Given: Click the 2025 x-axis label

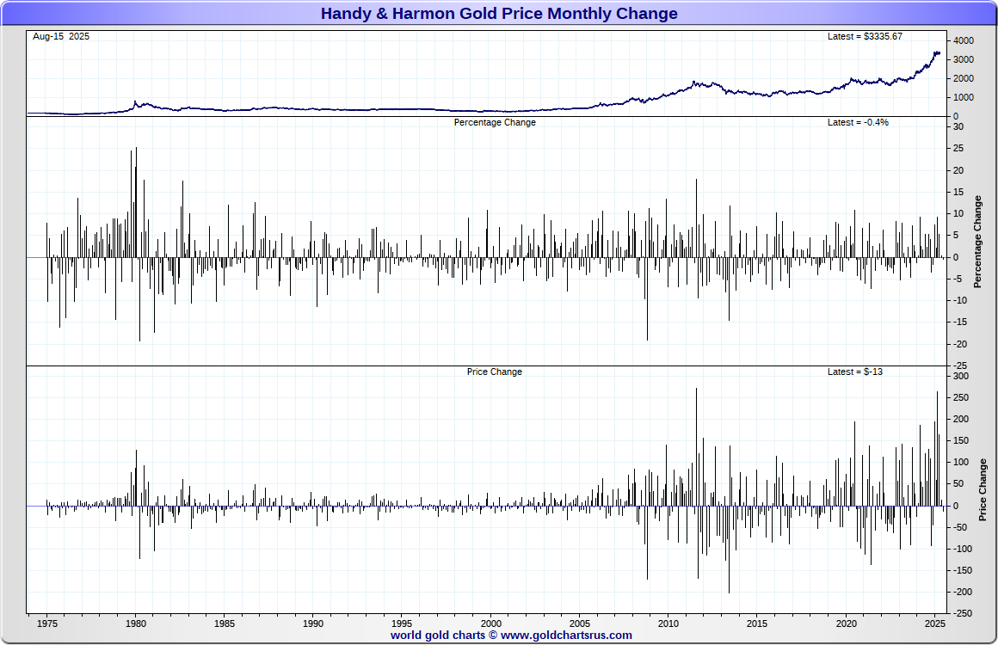Looking at the screenshot, I should [x=934, y=623].
